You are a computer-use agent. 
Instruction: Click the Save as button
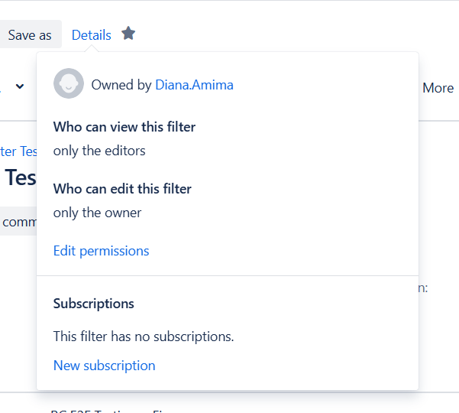[x=30, y=35]
